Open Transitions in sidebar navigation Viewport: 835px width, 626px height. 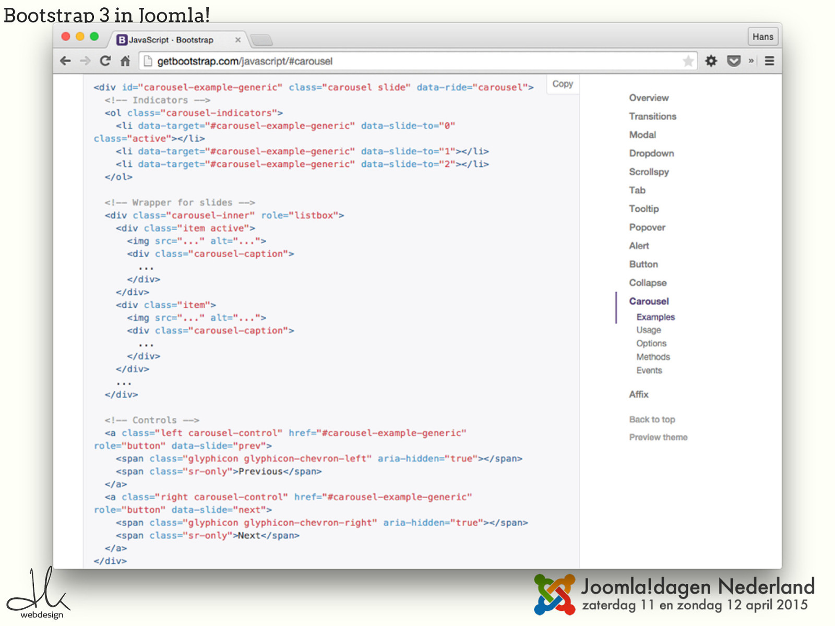click(652, 116)
